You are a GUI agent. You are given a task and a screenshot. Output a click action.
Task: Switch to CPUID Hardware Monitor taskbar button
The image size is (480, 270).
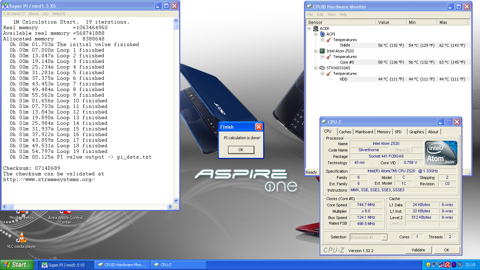pyautogui.click(x=122, y=265)
